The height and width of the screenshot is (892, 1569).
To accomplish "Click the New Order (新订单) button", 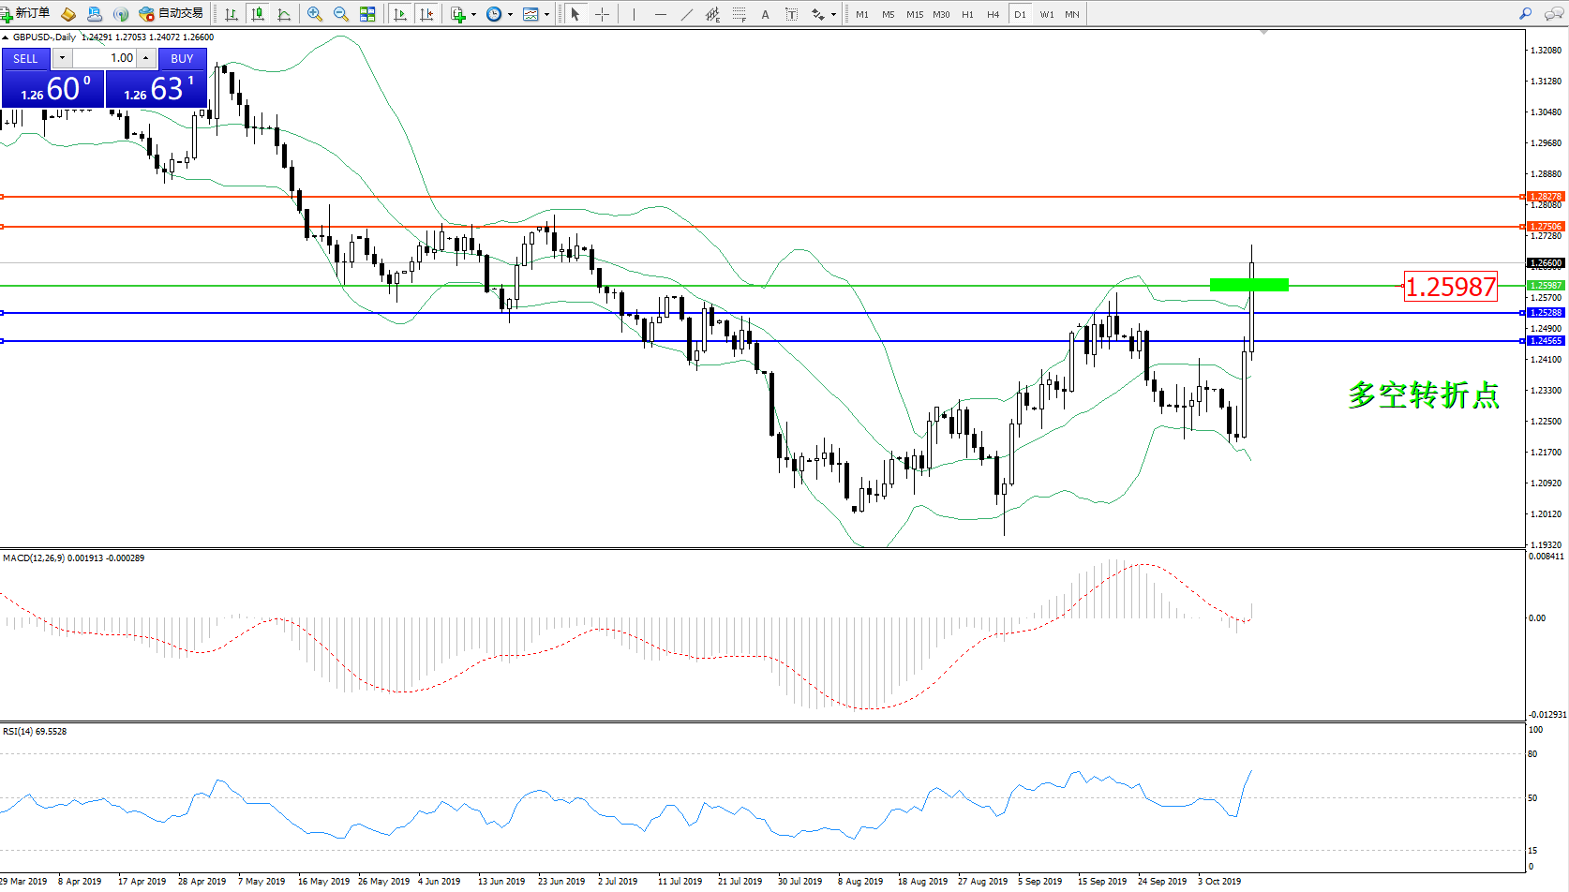I will pos(25,13).
